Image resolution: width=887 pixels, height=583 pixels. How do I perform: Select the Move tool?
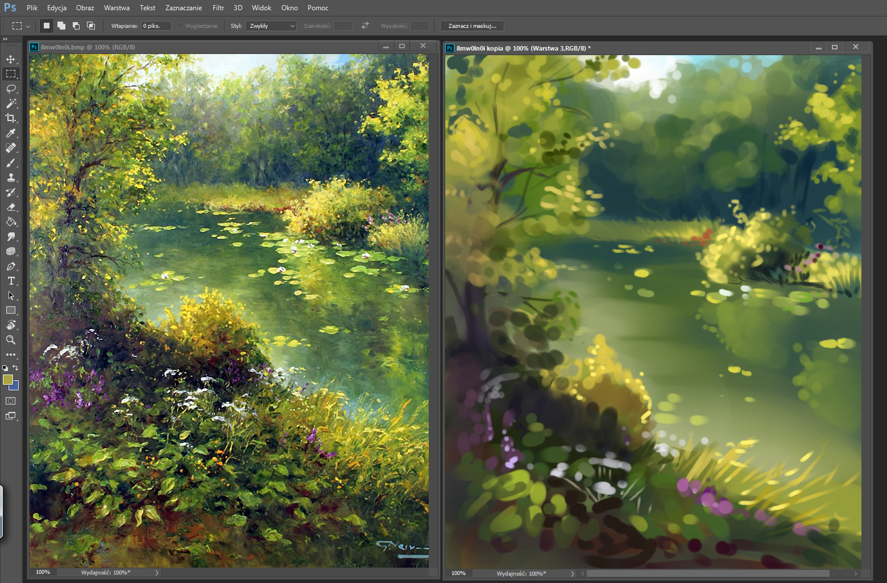point(11,59)
